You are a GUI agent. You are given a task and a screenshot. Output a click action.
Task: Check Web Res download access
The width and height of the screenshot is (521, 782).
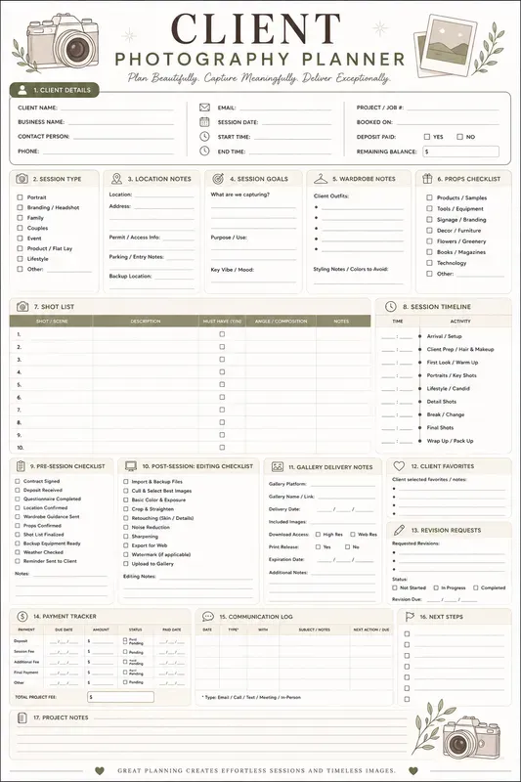[353, 534]
